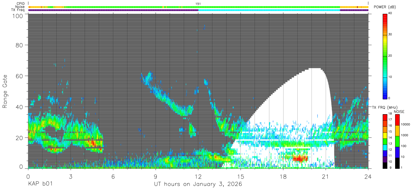
Task: Click the range gate tick label 40
Action: click(x=19, y=107)
